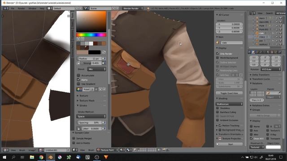
Task: Enable Sample Merged checkbox
Action: (x=74, y=138)
